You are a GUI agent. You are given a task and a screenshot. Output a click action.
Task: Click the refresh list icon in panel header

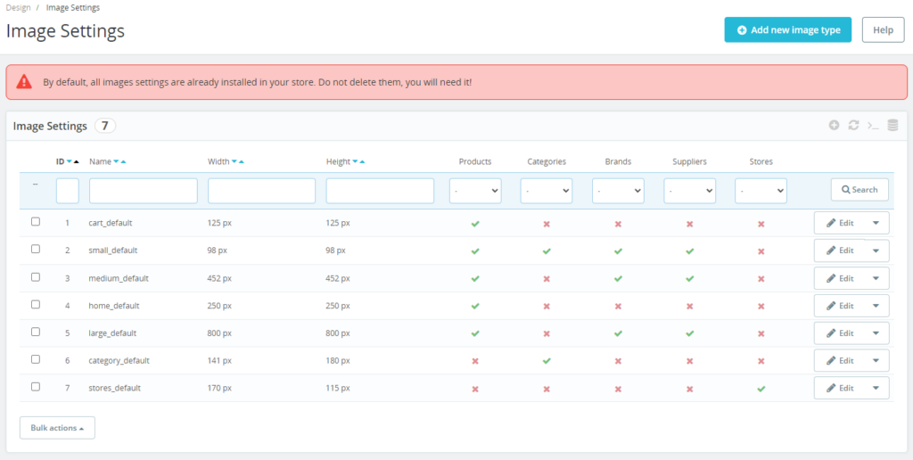(x=853, y=125)
